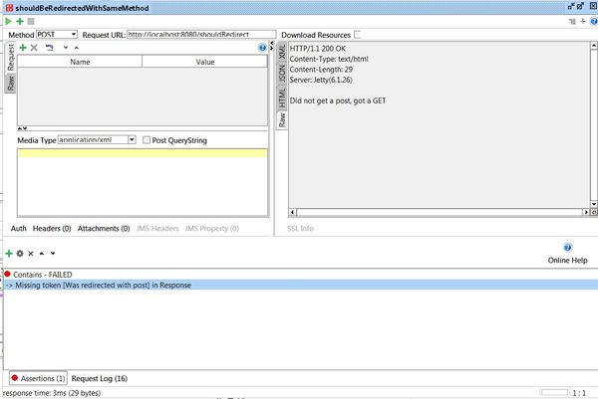Move assertion up with the arrow icon
This screenshot has height=399, width=598.
coord(41,254)
